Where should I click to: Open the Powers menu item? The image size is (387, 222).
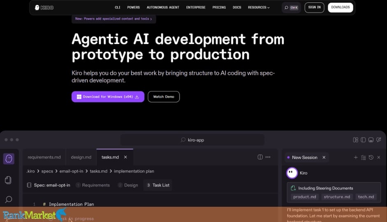pyautogui.click(x=133, y=7)
